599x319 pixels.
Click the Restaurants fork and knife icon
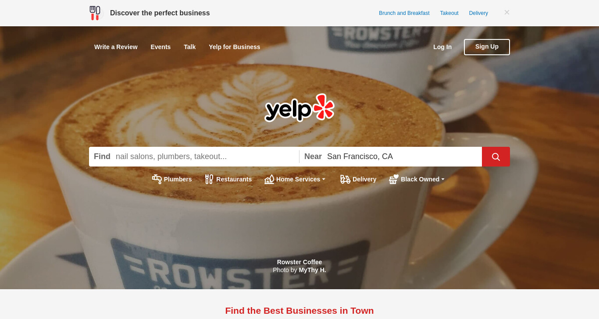(209, 179)
